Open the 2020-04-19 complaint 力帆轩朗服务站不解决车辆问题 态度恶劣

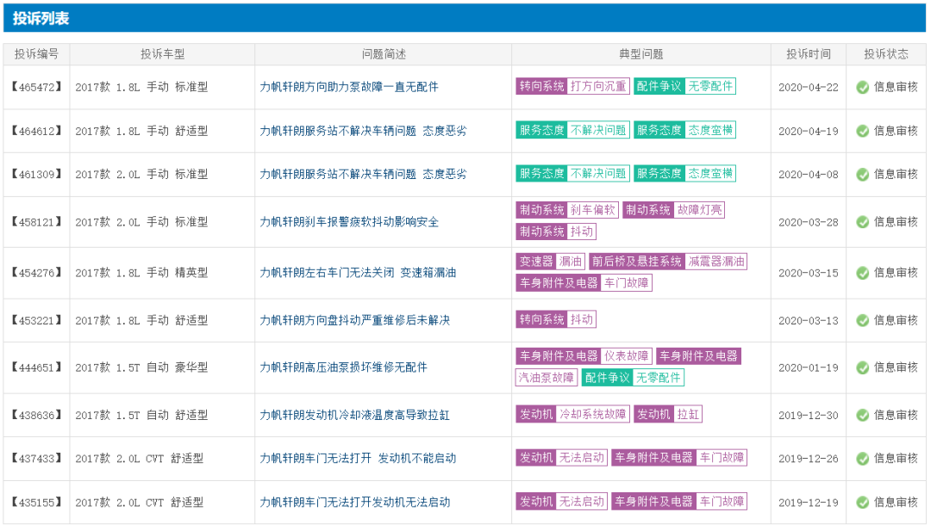tap(363, 131)
